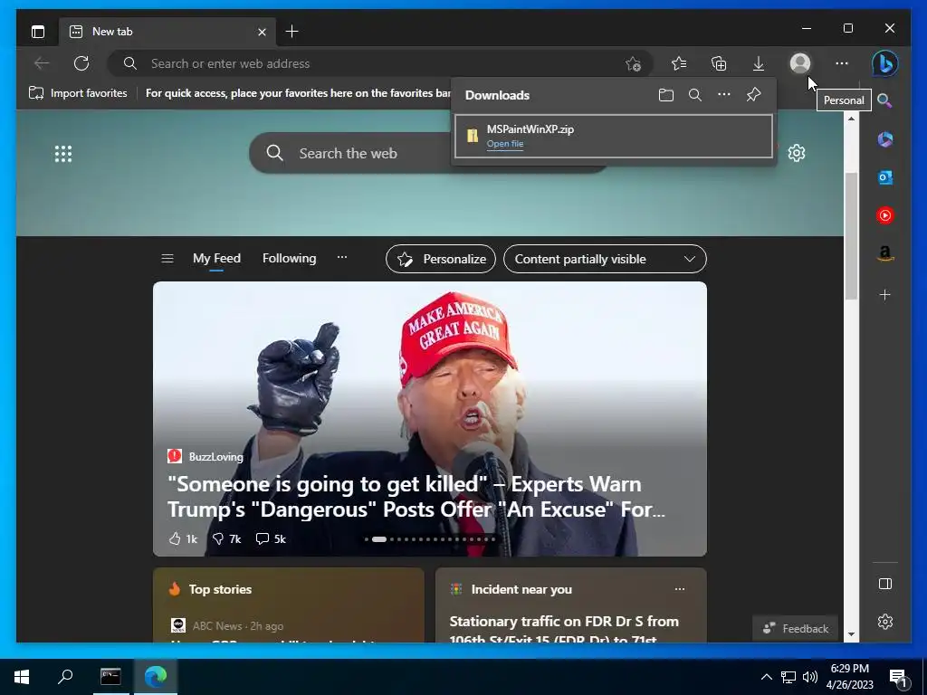The image size is (927, 695).
Task: Open Outlook sidebar icon
Action: pos(885,177)
